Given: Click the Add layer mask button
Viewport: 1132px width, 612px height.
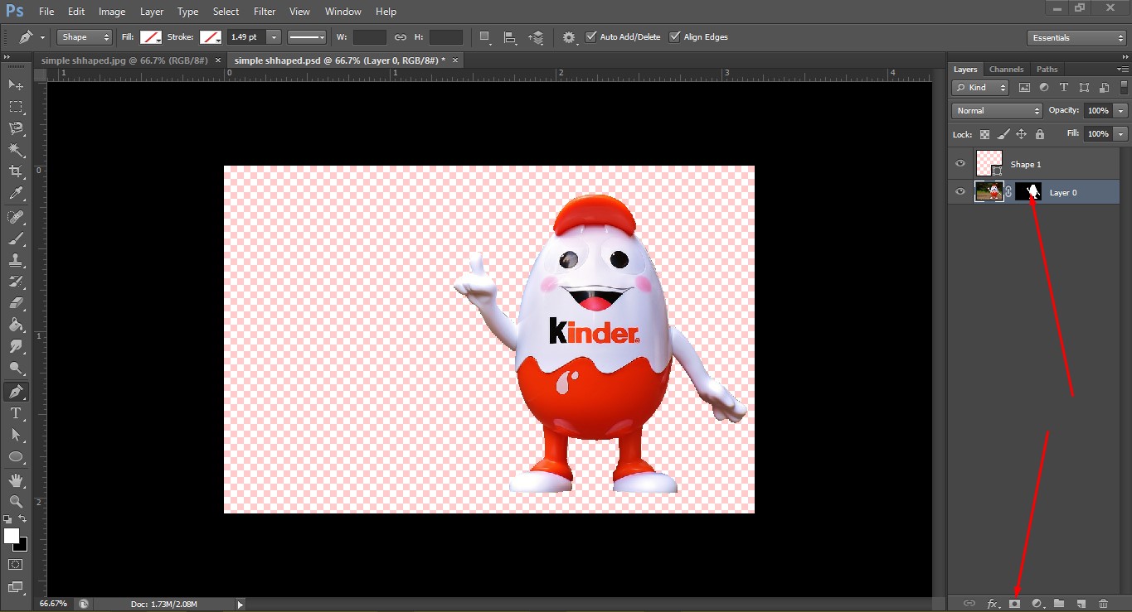Looking at the screenshot, I should point(1014,604).
